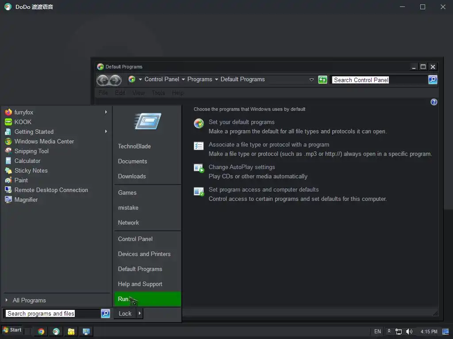Click the Start menu search magnifier icon

[x=105, y=313]
